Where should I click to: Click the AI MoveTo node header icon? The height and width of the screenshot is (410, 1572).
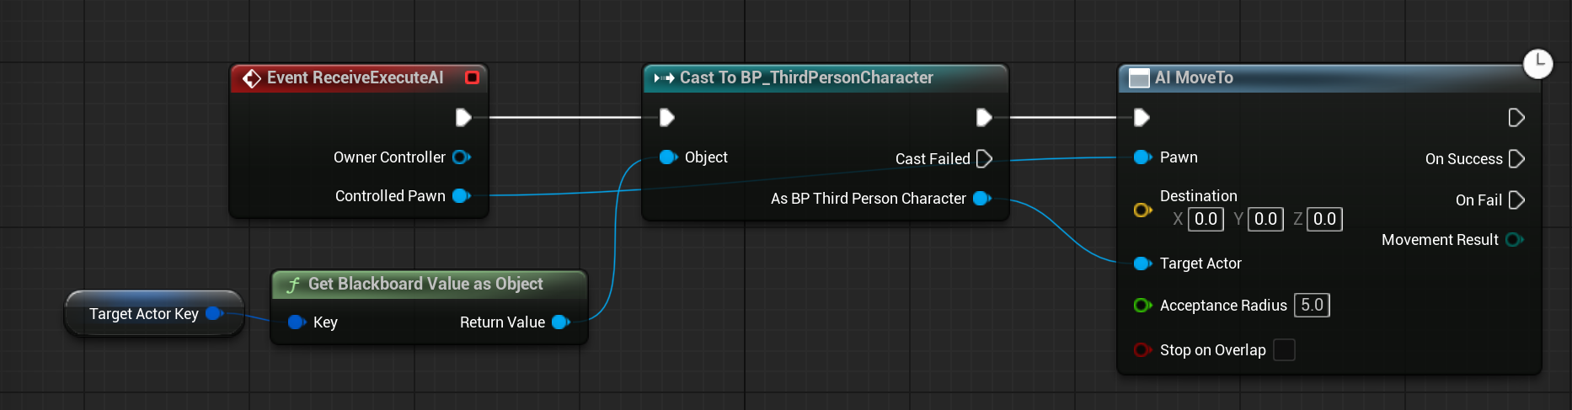coord(1139,78)
